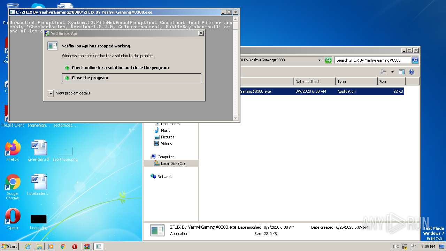Select enginehigh desktop file label

point(39,125)
